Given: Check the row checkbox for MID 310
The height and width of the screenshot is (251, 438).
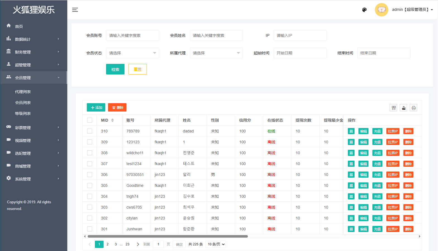Looking at the screenshot, I should tap(90, 131).
